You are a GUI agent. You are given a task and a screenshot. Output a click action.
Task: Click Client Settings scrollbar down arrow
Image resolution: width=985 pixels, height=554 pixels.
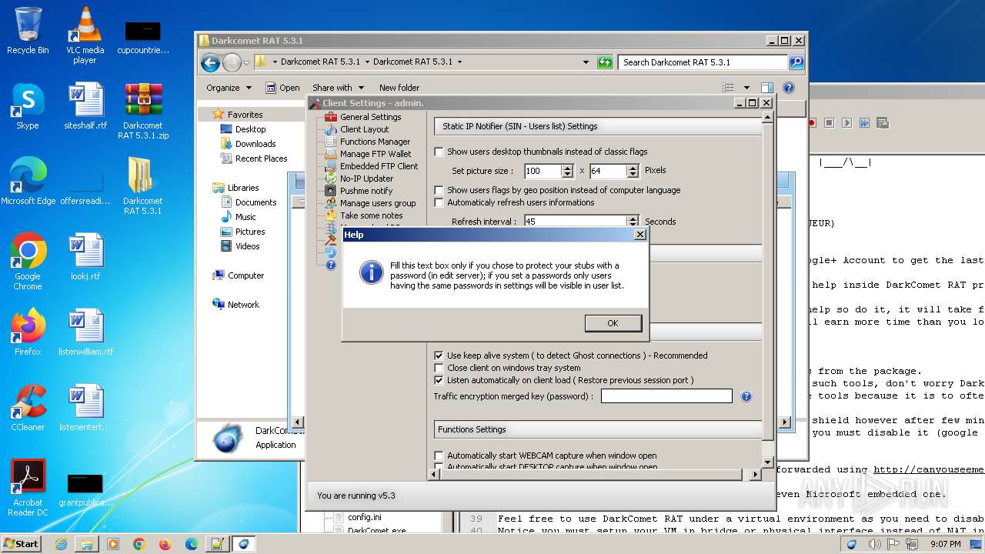(767, 462)
